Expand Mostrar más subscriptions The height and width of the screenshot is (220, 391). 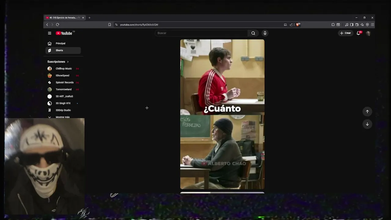[x=63, y=117]
